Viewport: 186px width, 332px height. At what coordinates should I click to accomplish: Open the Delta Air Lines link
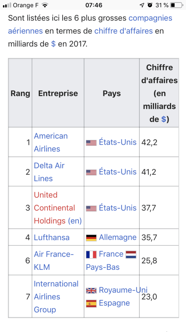click(49, 172)
